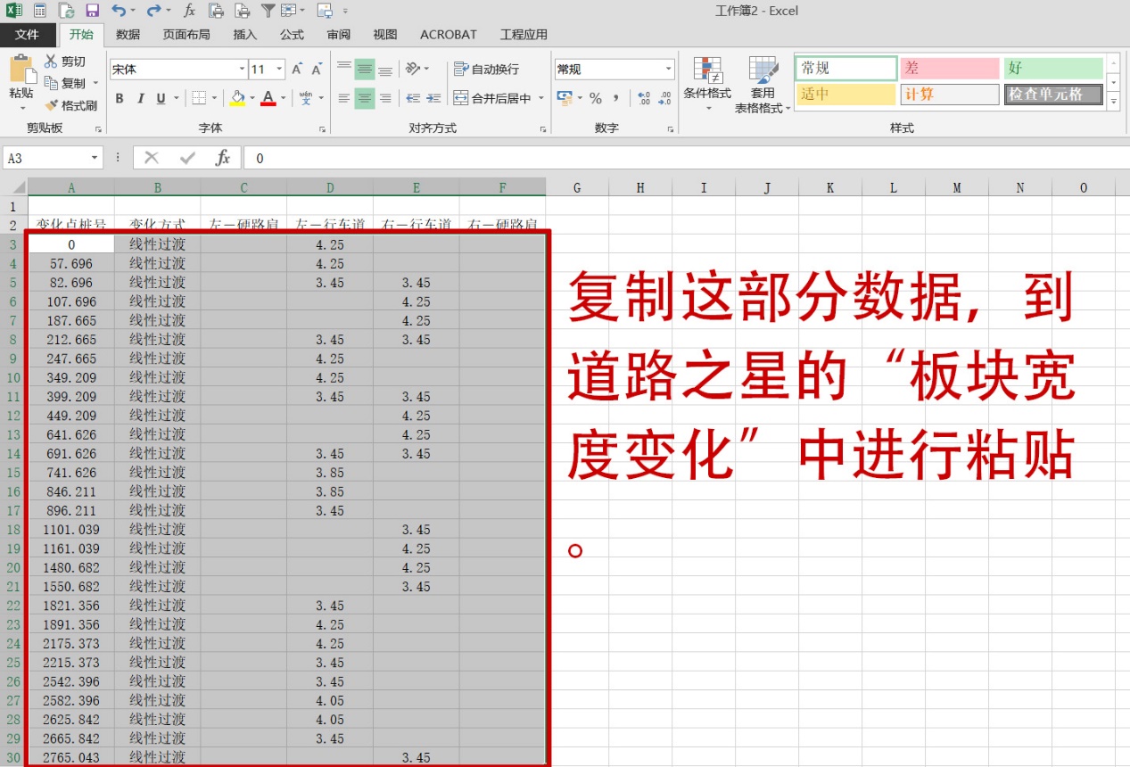
Task: Click the print preview icon in quick access toolbar
Action: click(216, 11)
